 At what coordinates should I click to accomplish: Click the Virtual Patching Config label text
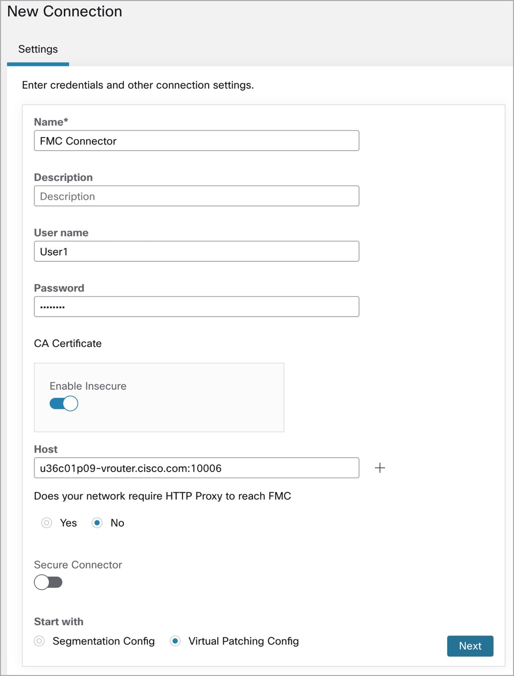pos(244,641)
